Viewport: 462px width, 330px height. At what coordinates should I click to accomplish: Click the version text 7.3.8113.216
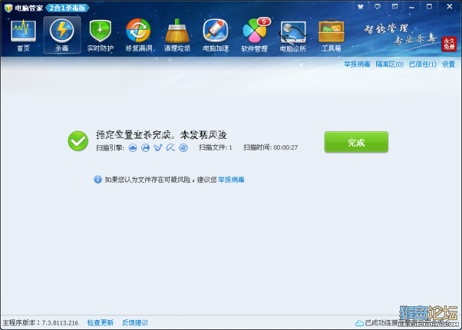pos(60,323)
